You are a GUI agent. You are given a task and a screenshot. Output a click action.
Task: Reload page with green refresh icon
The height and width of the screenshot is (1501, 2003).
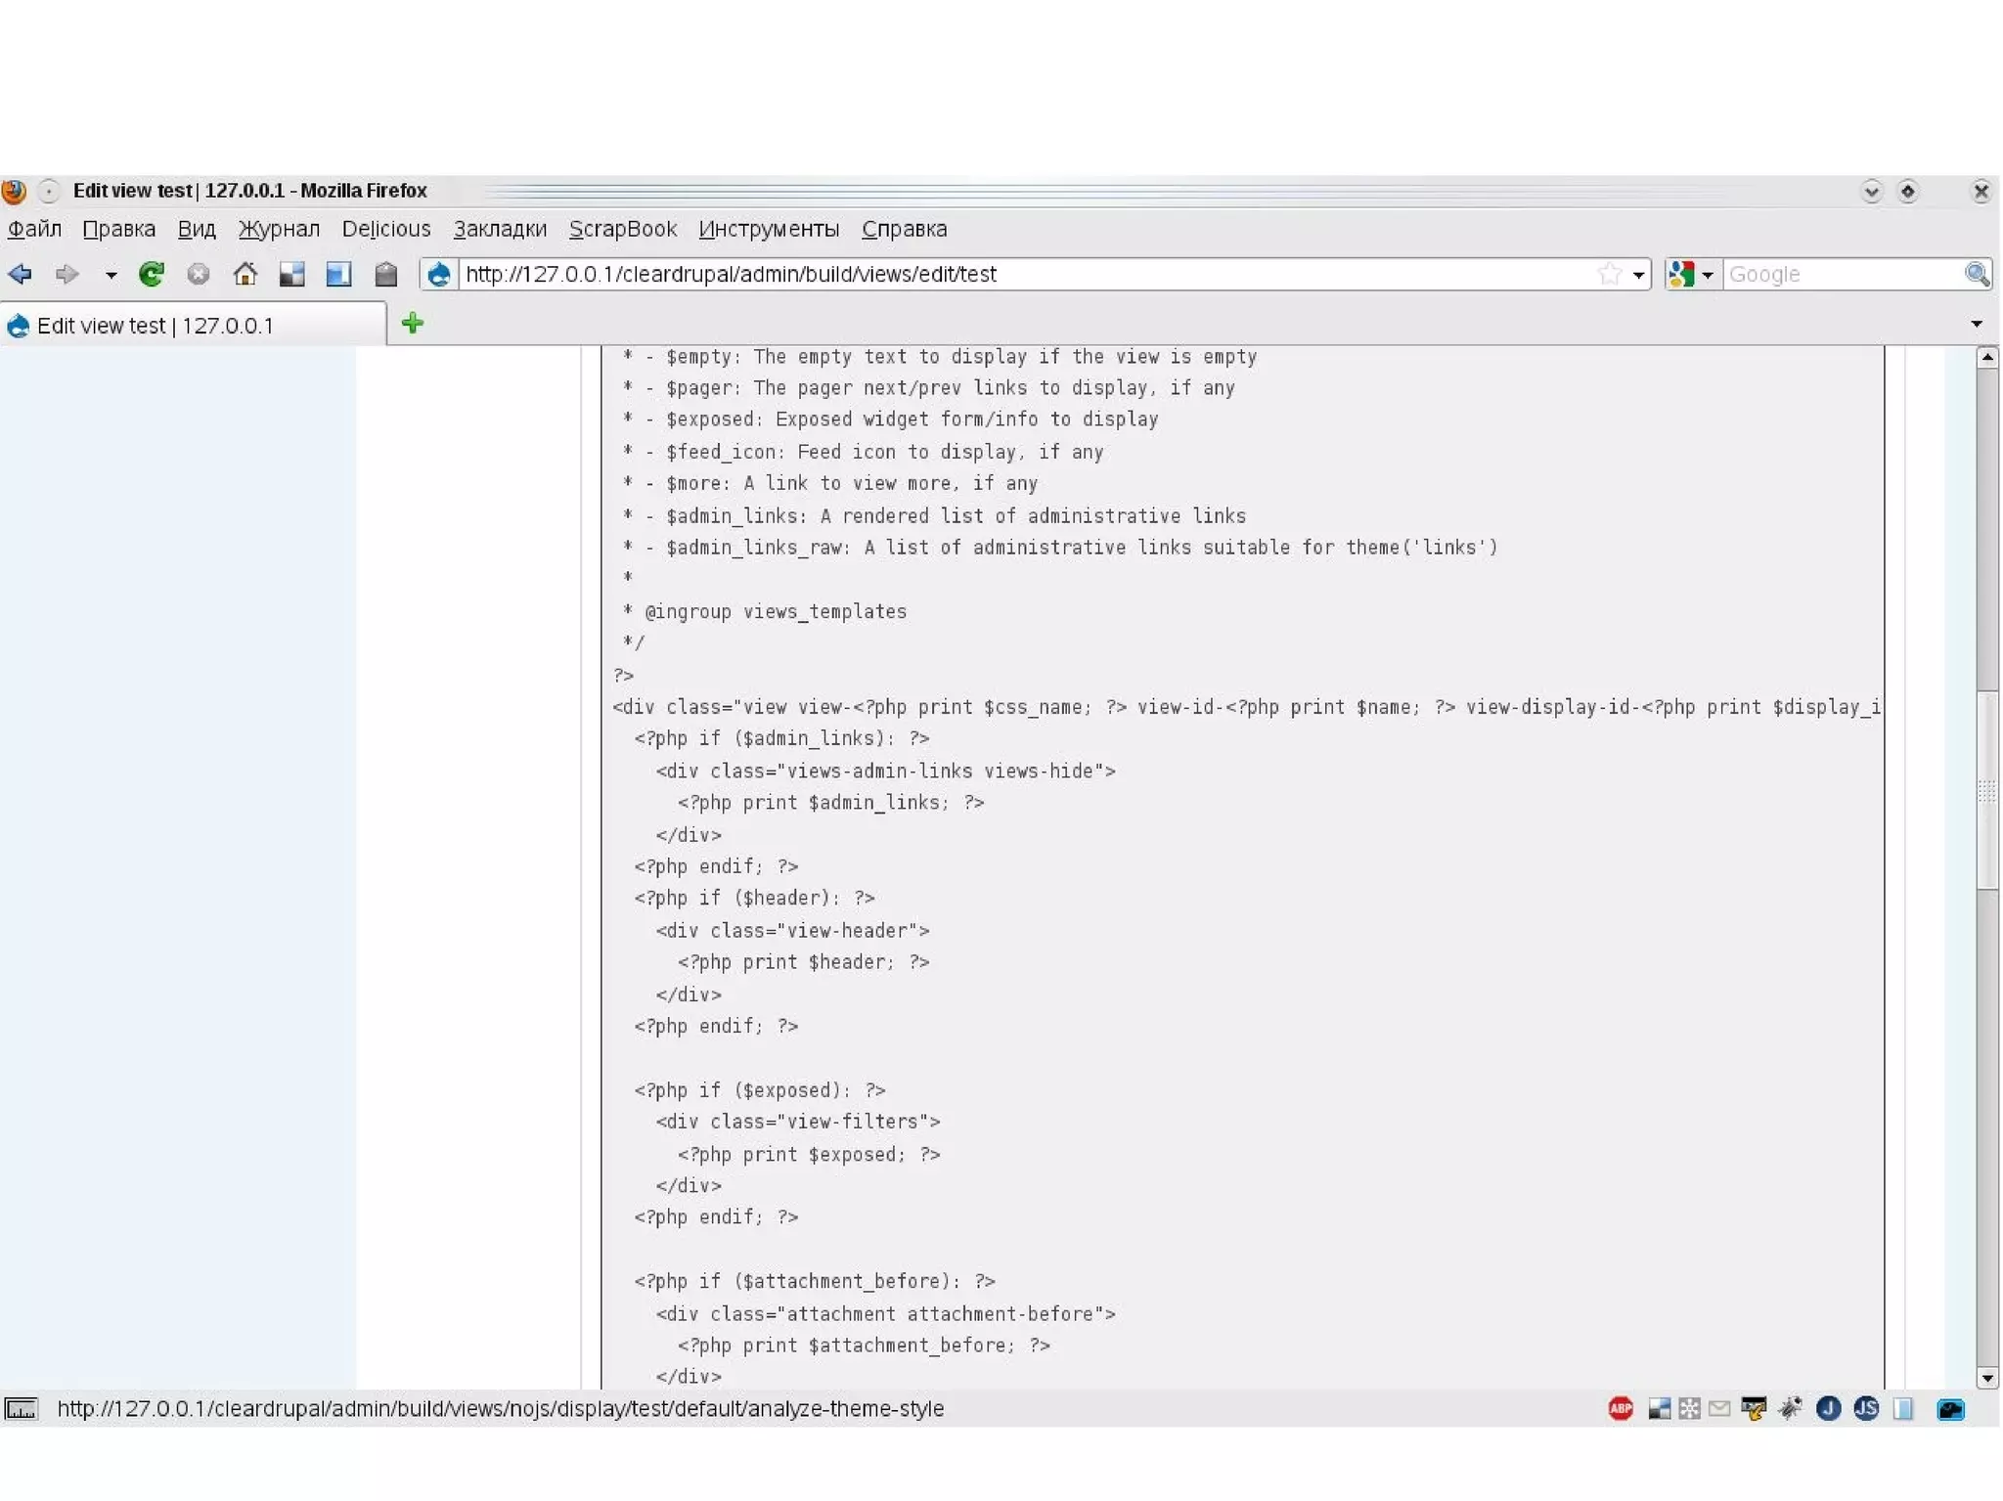tap(152, 275)
